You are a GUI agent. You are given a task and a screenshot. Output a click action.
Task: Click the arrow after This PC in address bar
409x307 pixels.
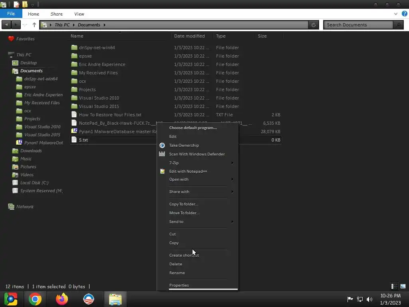tap(74, 25)
